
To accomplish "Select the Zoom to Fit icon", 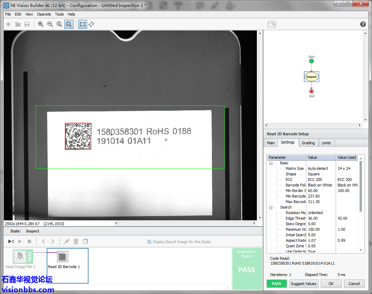I will click(69, 24).
